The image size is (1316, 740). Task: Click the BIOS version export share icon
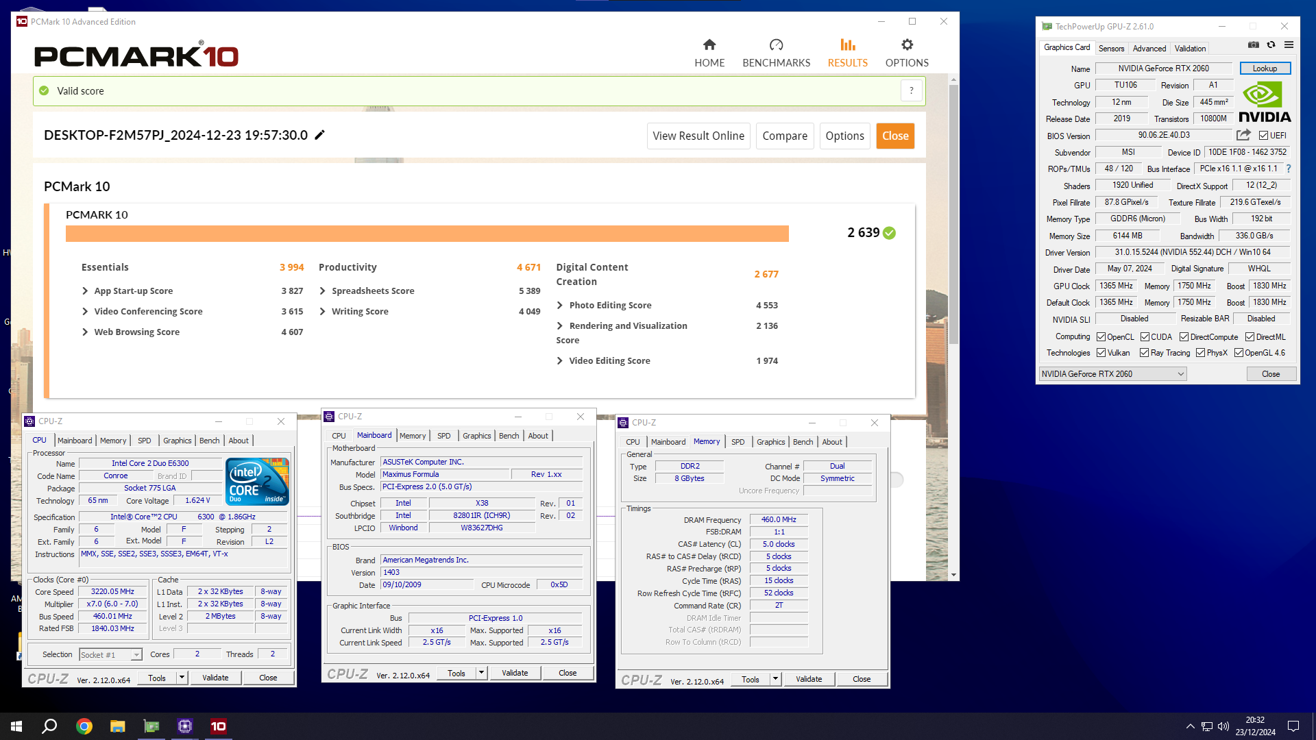coord(1243,135)
